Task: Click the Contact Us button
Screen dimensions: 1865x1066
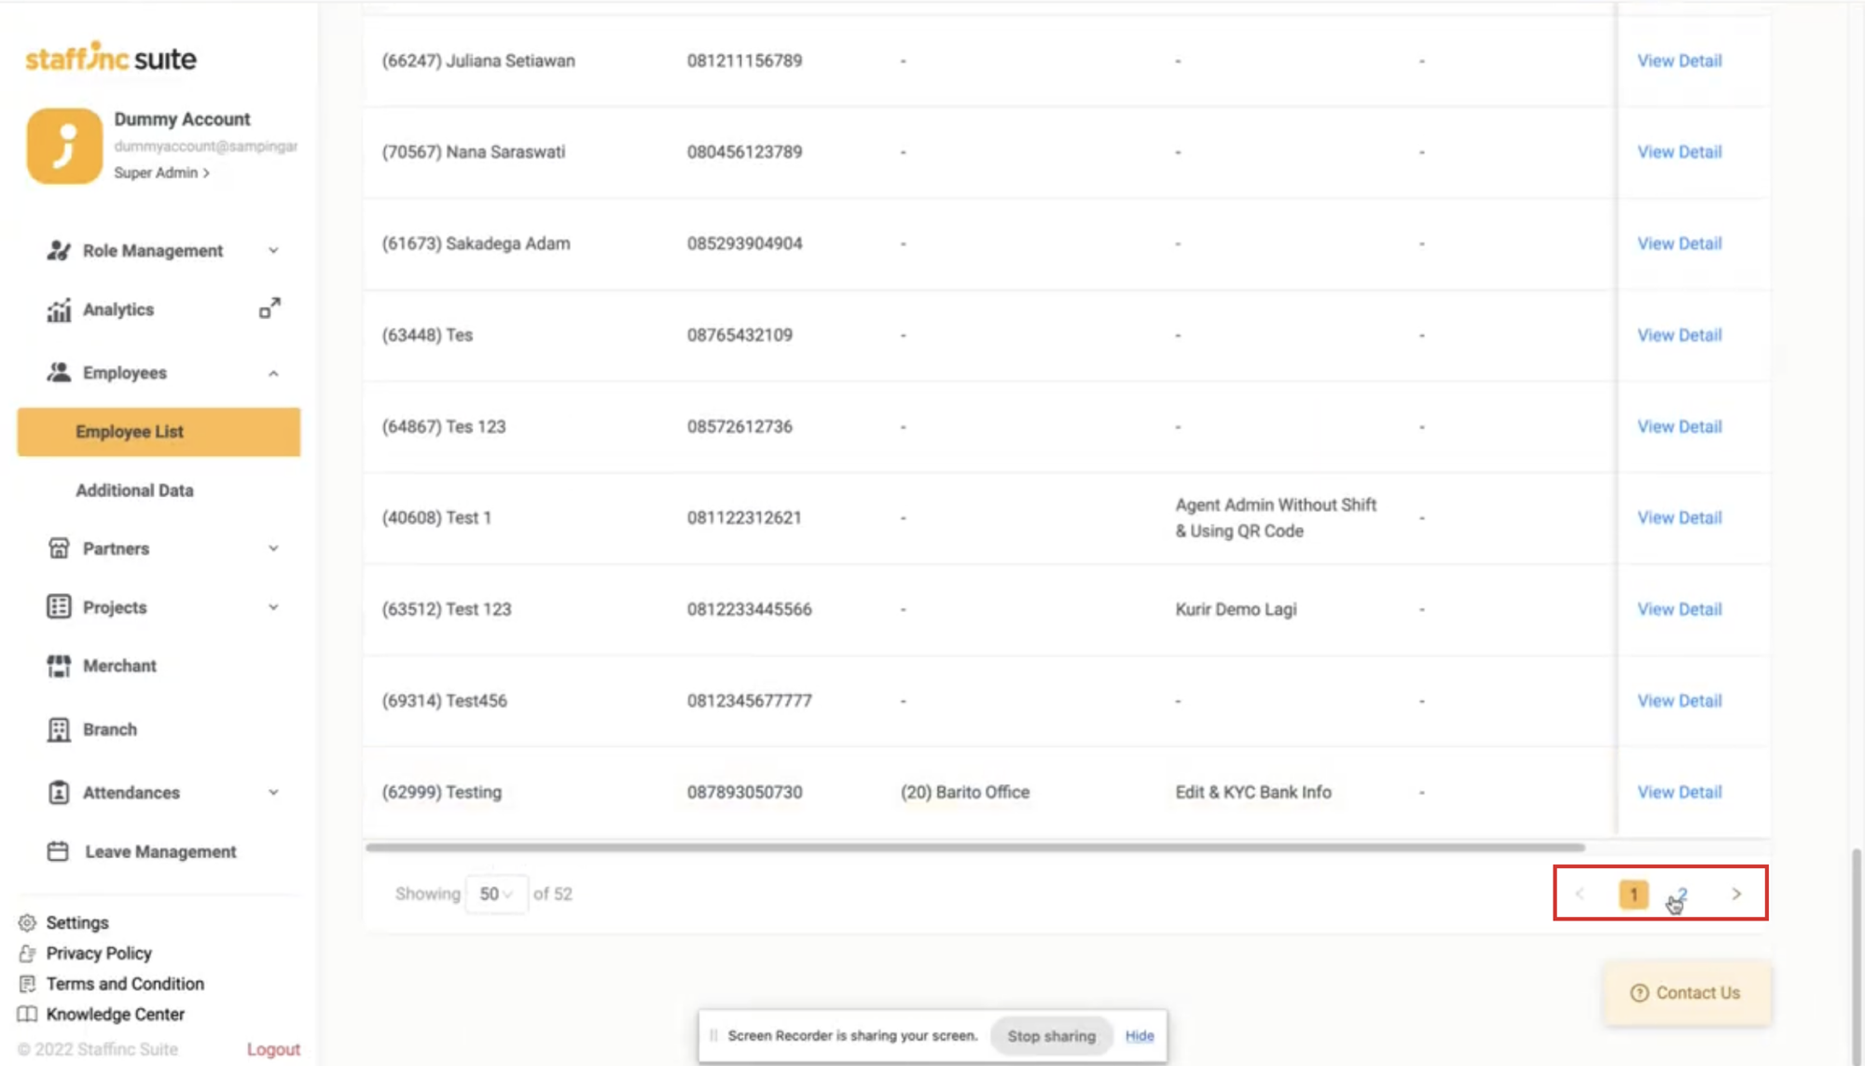Action: 1686,993
